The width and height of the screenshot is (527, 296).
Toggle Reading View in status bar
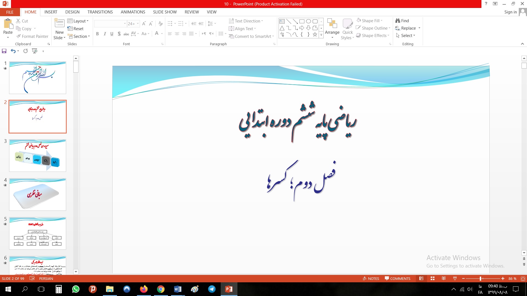444,278
